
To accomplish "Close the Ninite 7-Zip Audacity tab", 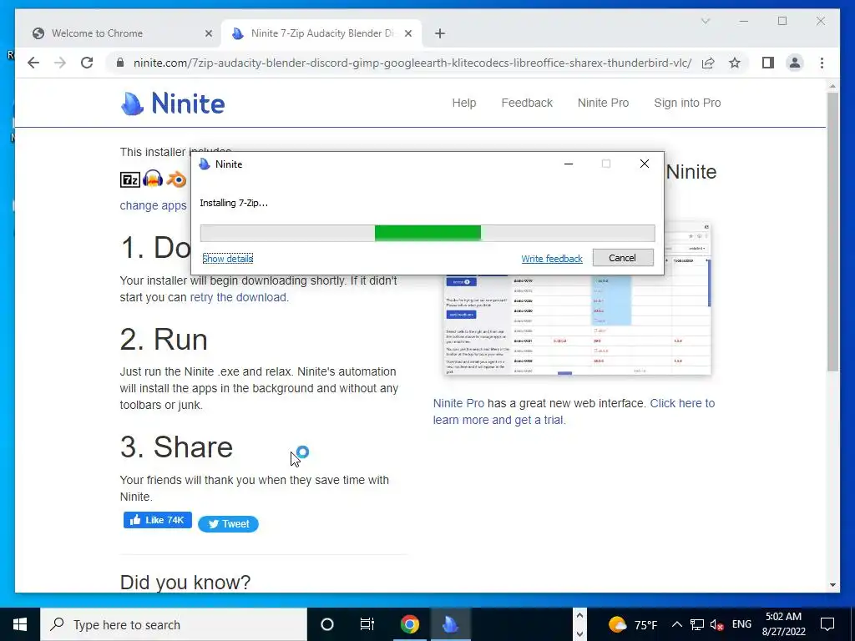I will coord(408,33).
